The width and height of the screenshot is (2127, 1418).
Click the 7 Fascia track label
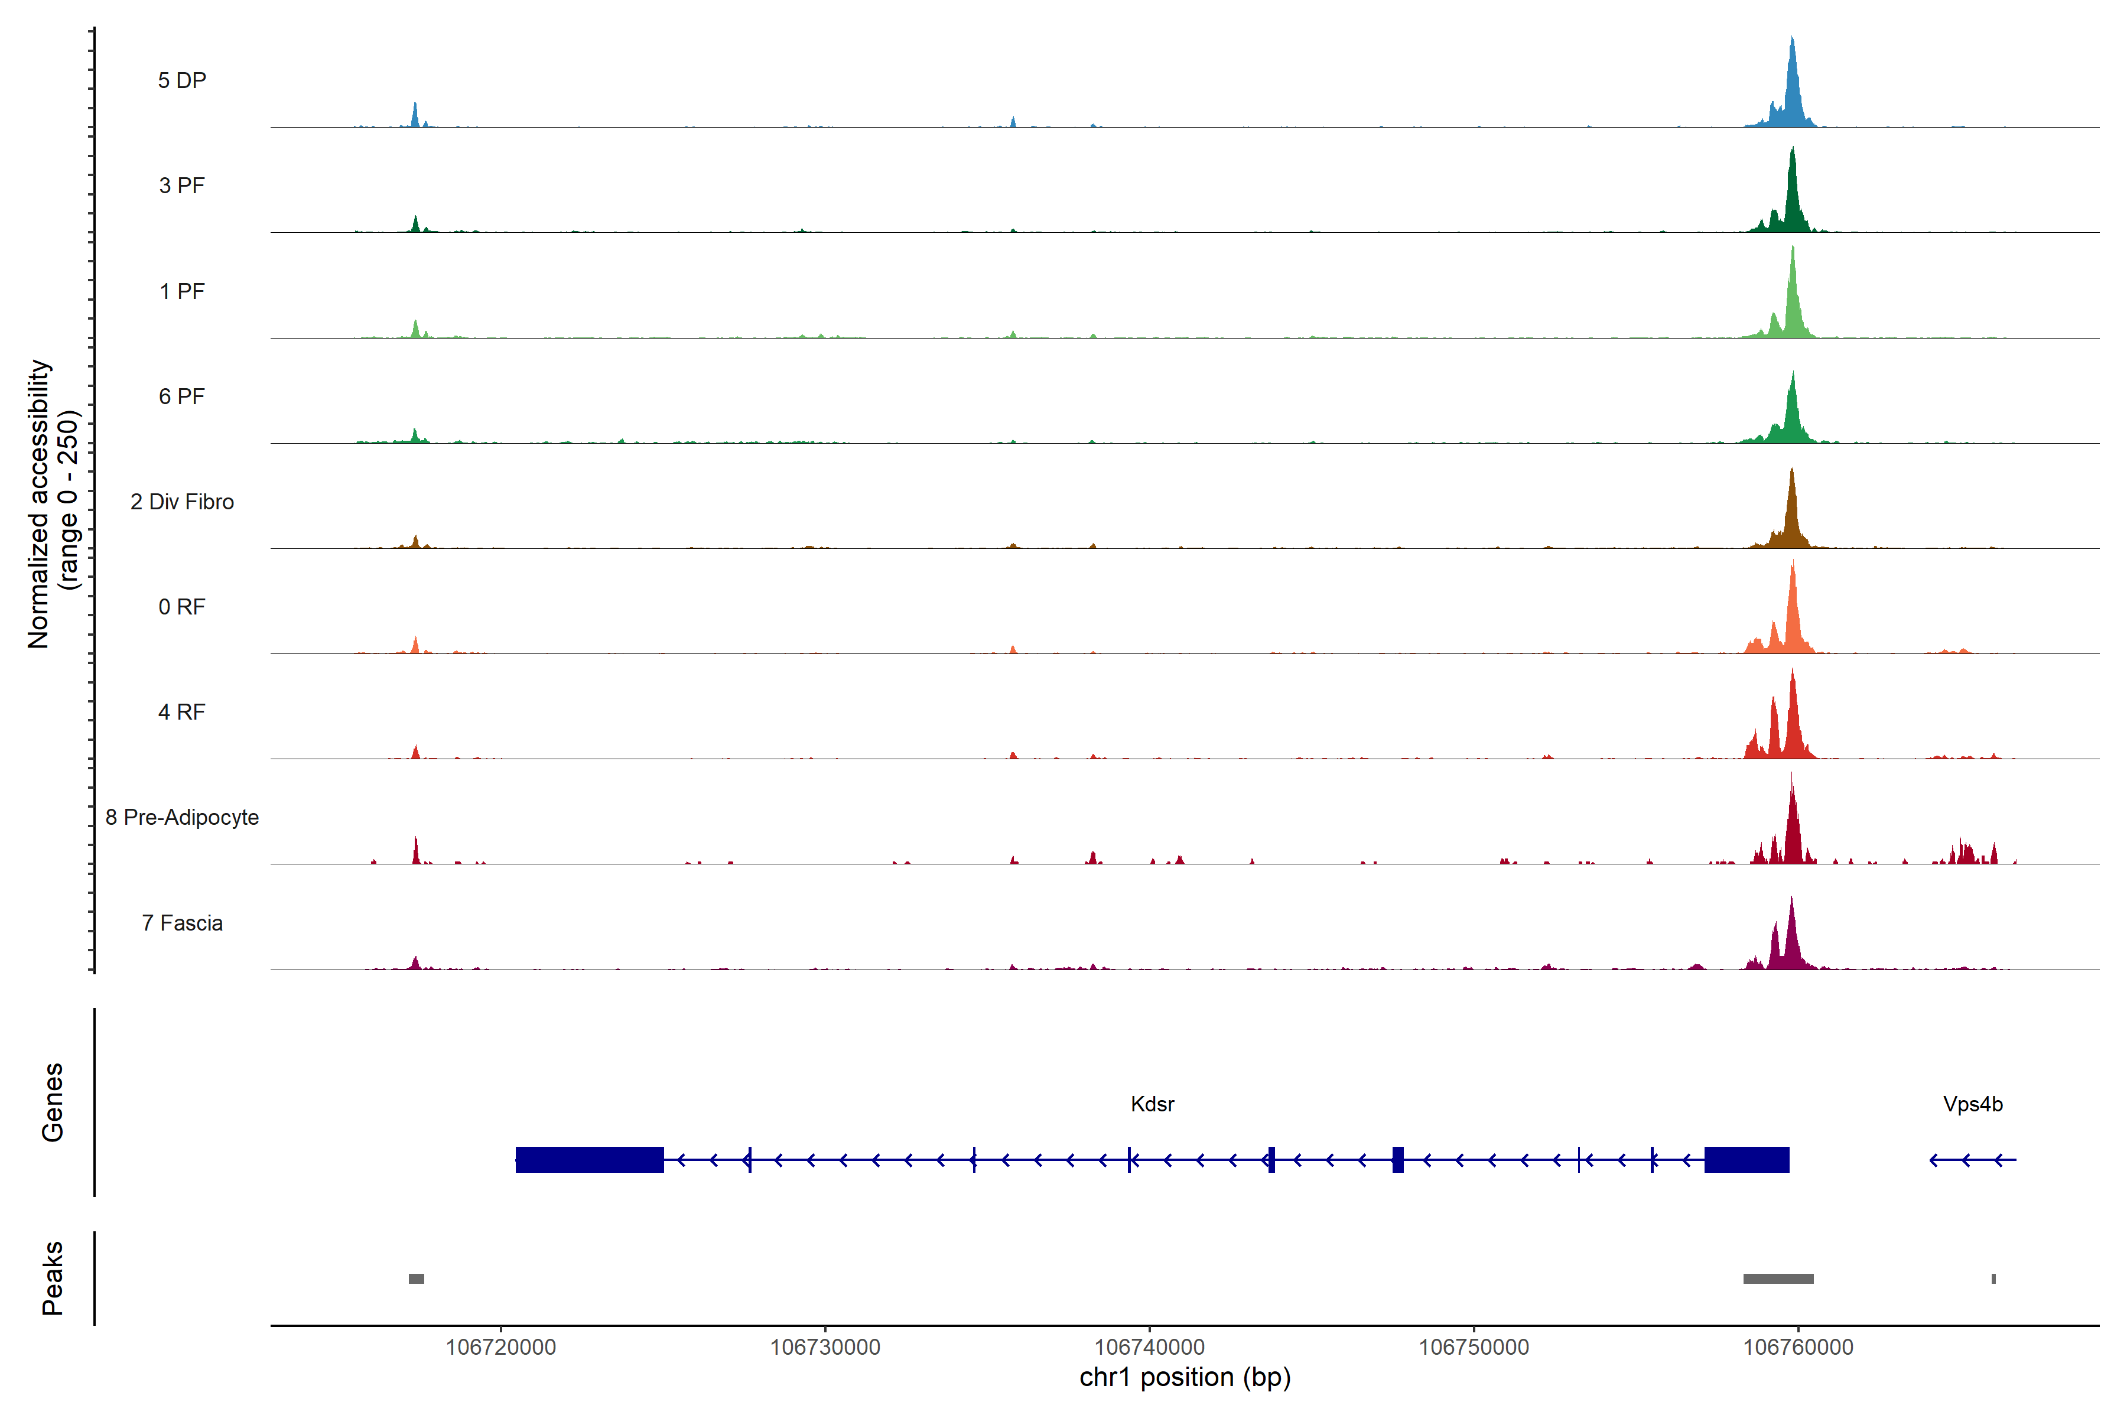182,923
